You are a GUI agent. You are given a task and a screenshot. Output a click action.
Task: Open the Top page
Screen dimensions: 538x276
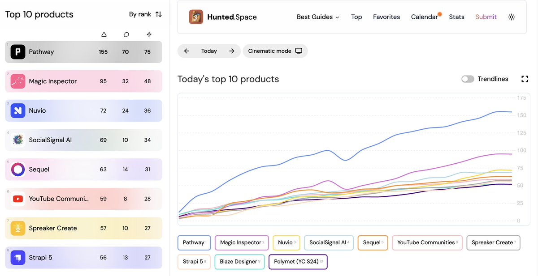[x=356, y=17]
